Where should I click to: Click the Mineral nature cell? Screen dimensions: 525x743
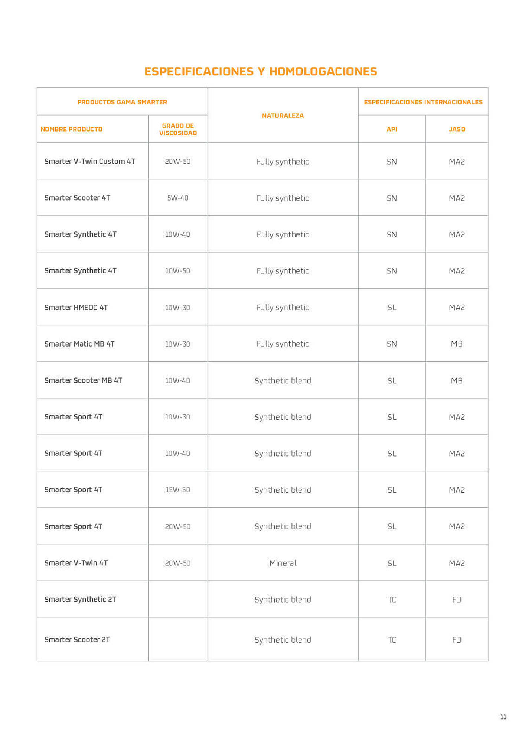tap(283, 563)
